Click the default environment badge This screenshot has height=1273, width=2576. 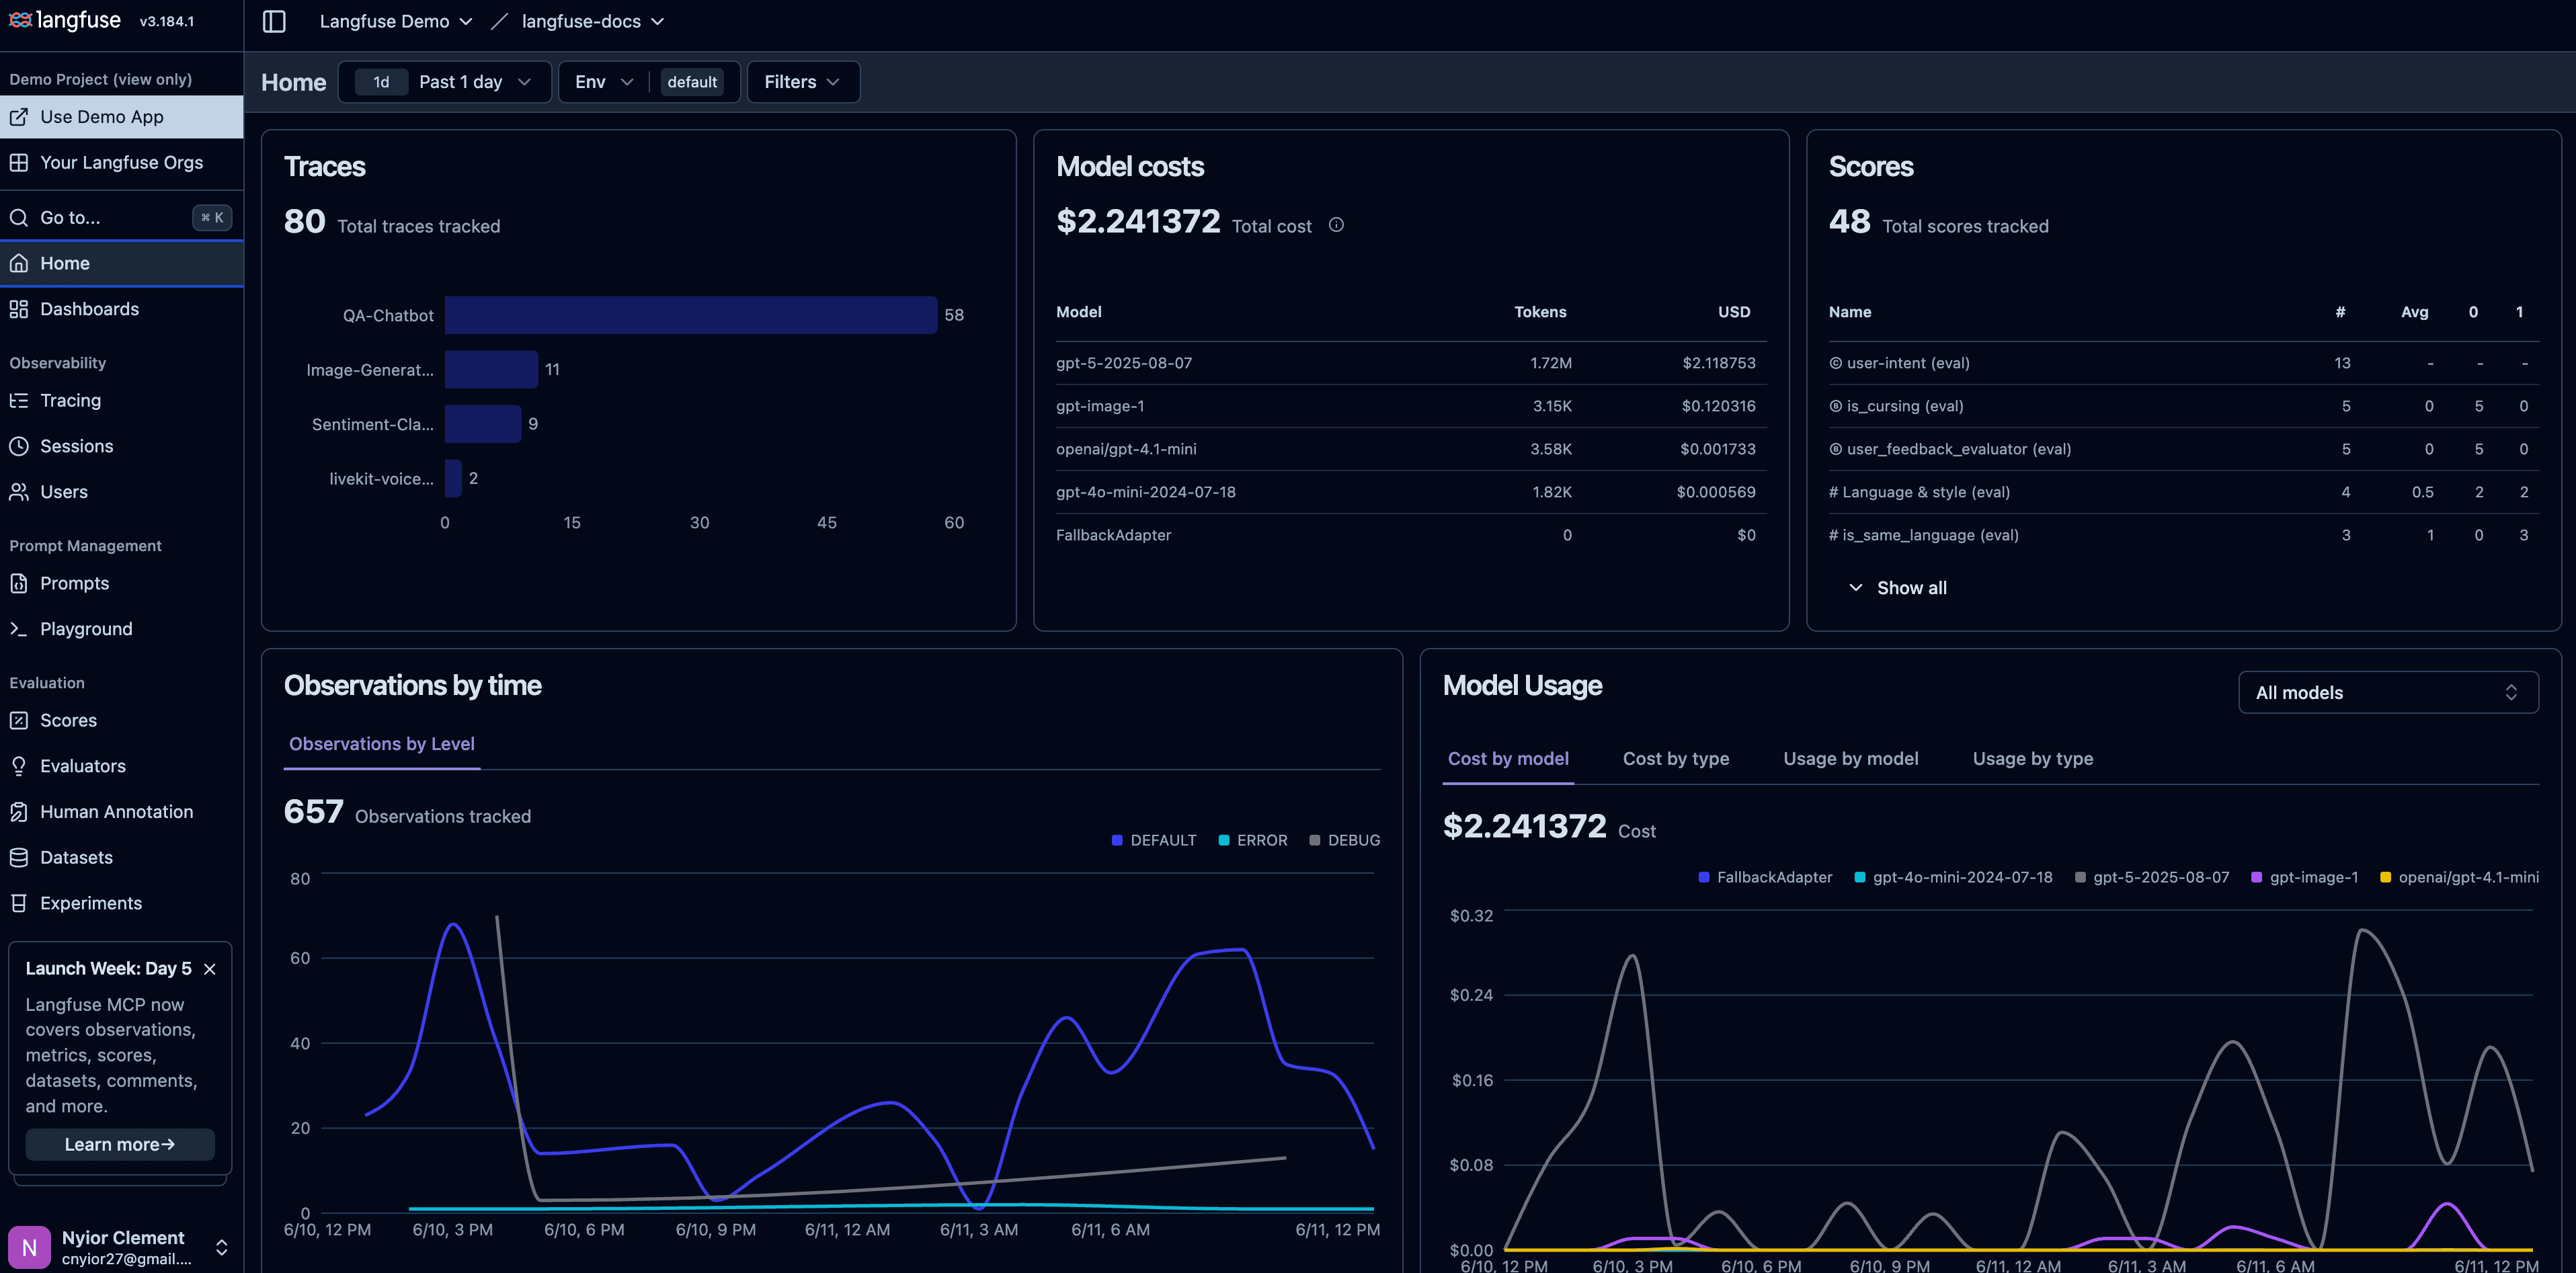click(692, 82)
